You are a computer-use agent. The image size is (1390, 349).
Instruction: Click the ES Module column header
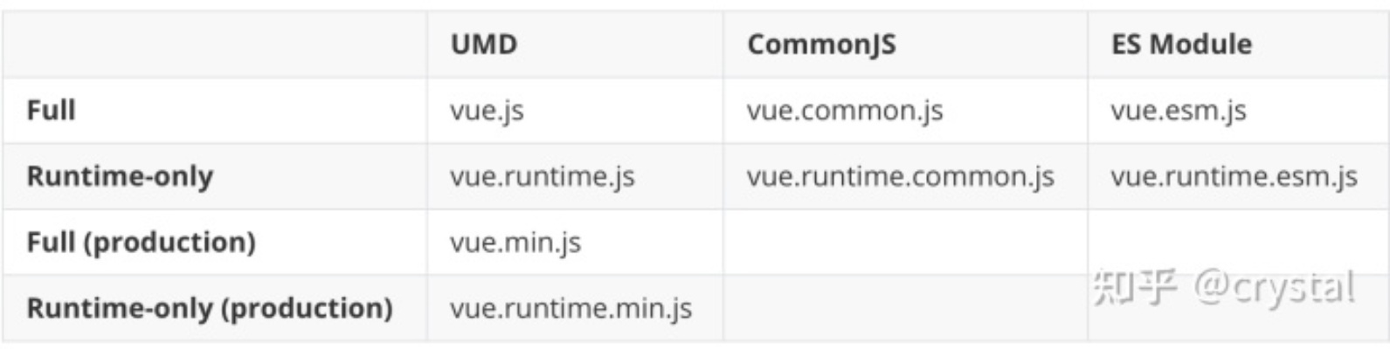click(x=1181, y=44)
